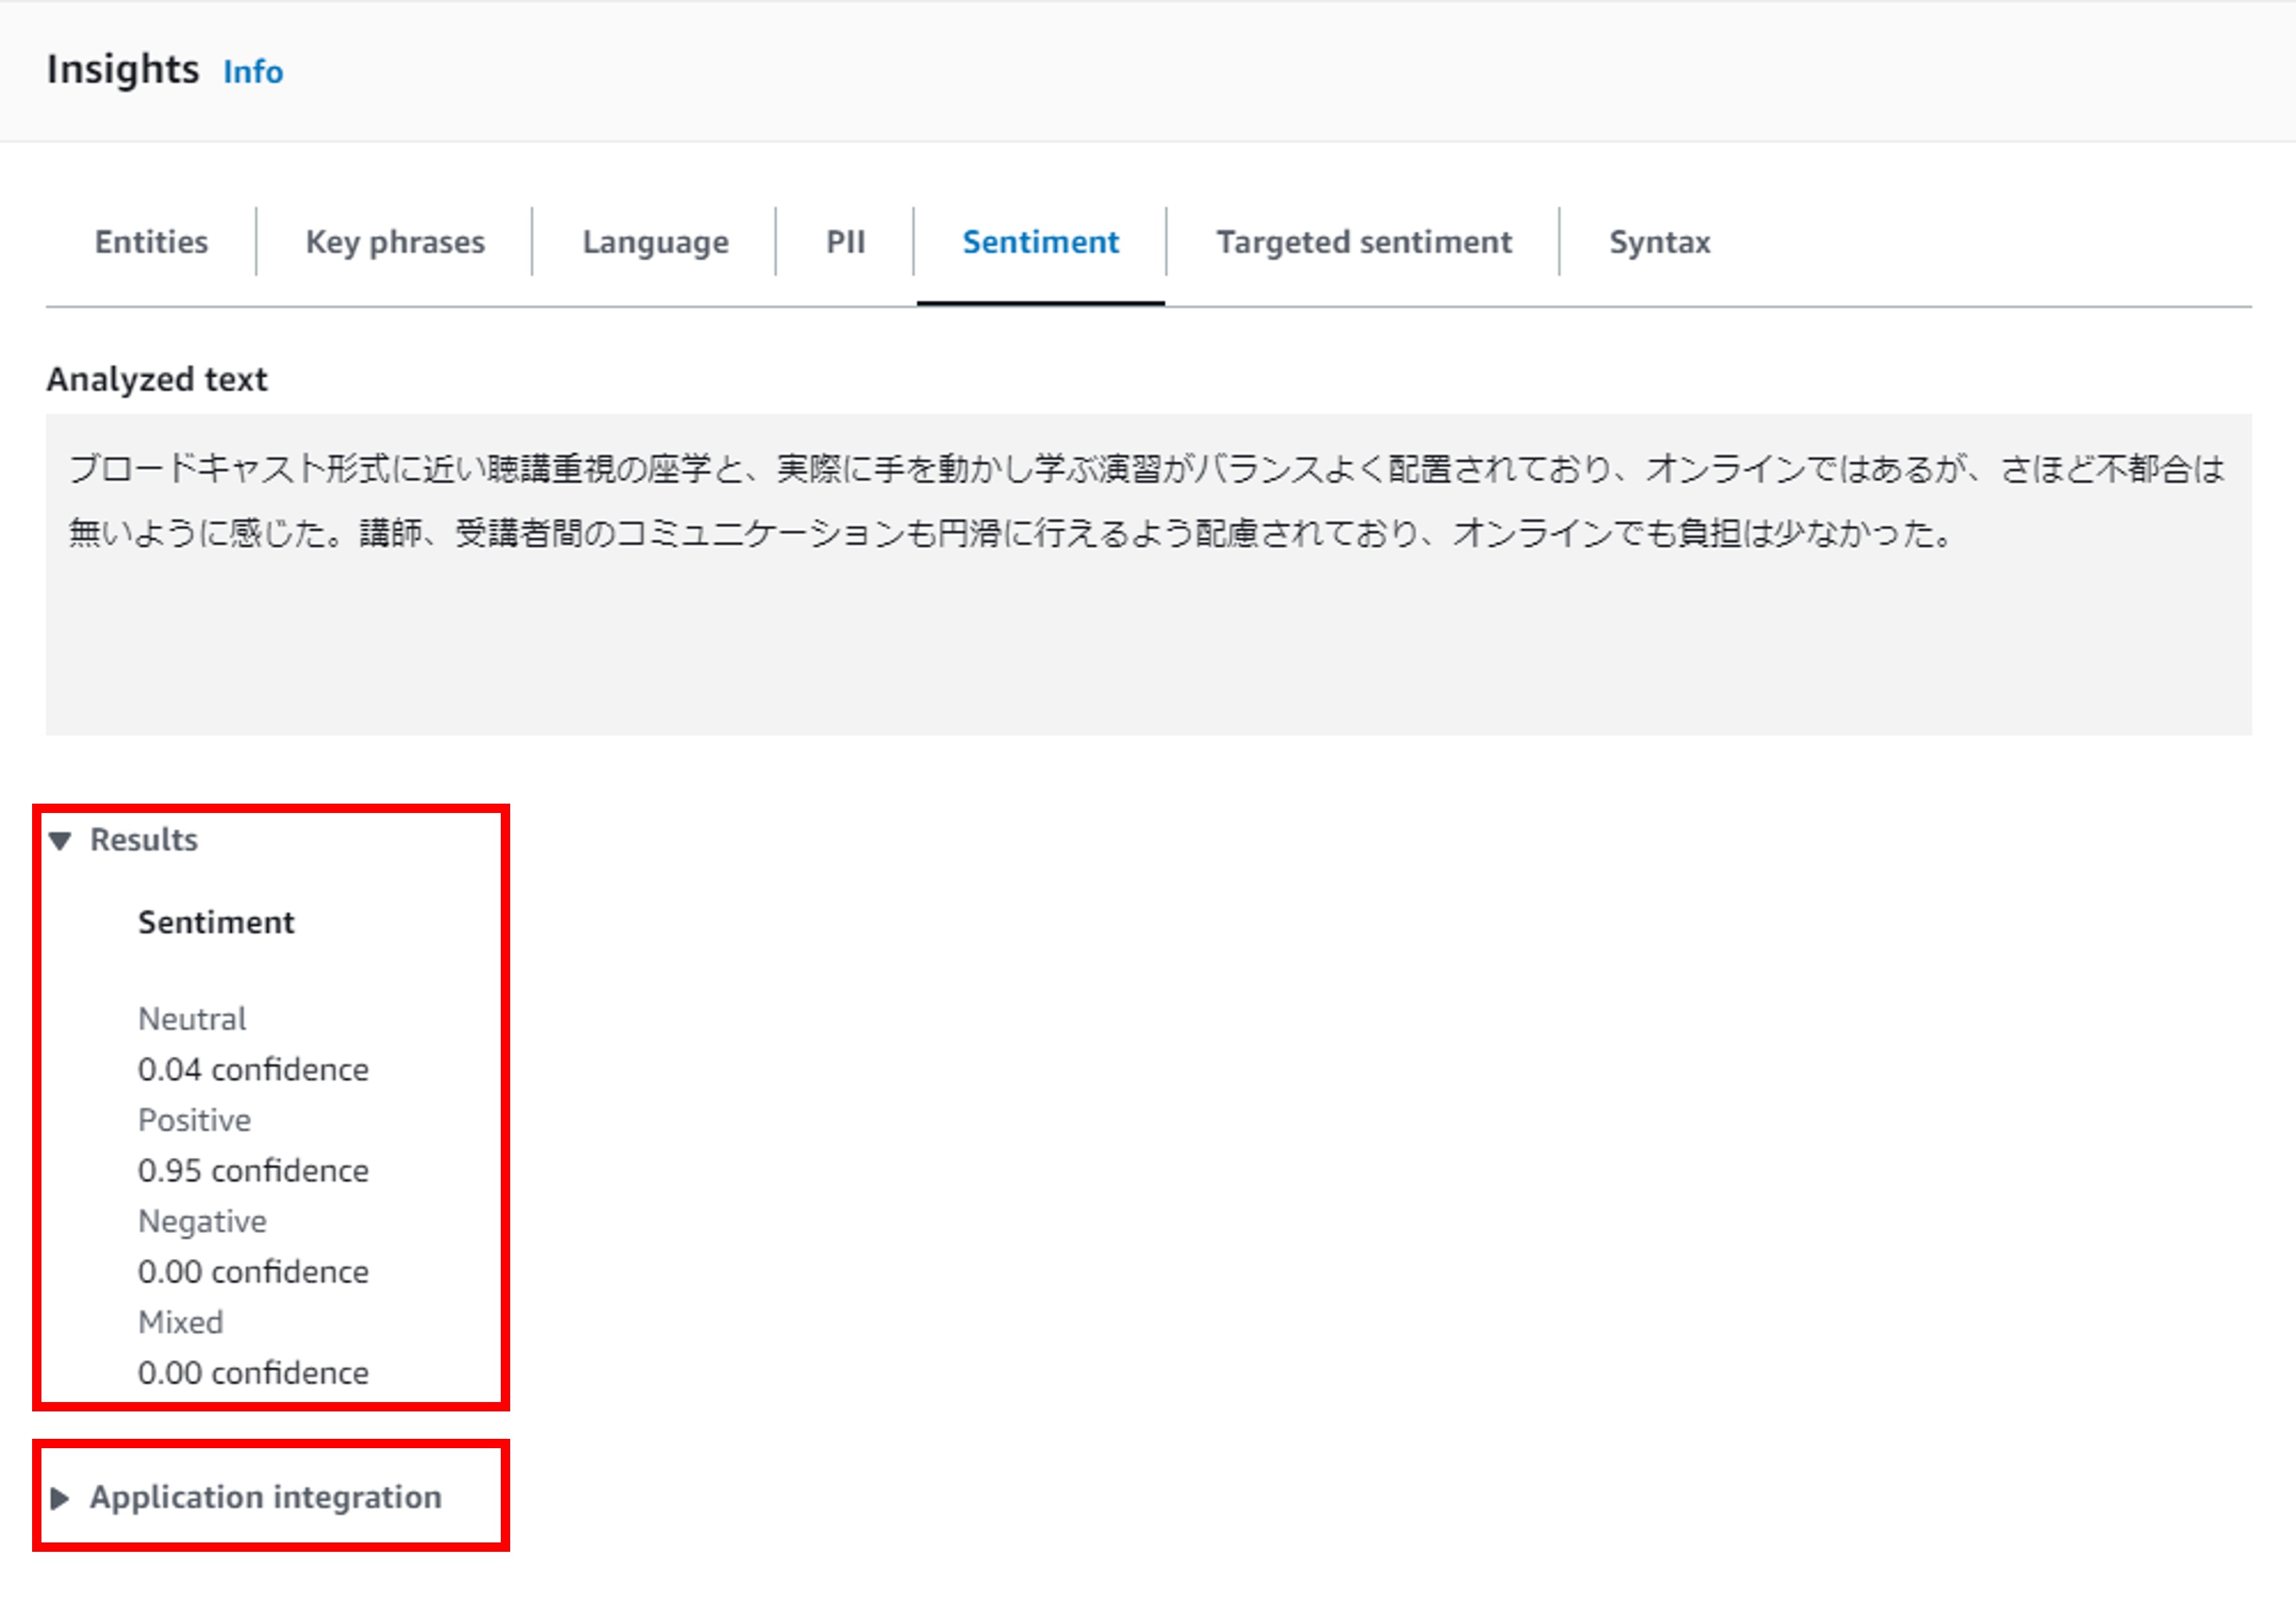Screen dimensions: 2296x1616
Task: Click the Sentiment heading under Results
Action: [216, 921]
